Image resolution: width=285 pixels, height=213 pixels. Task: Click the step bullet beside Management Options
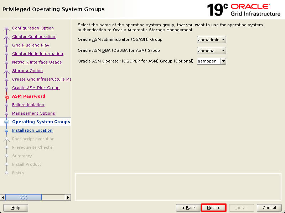(6, 113)
